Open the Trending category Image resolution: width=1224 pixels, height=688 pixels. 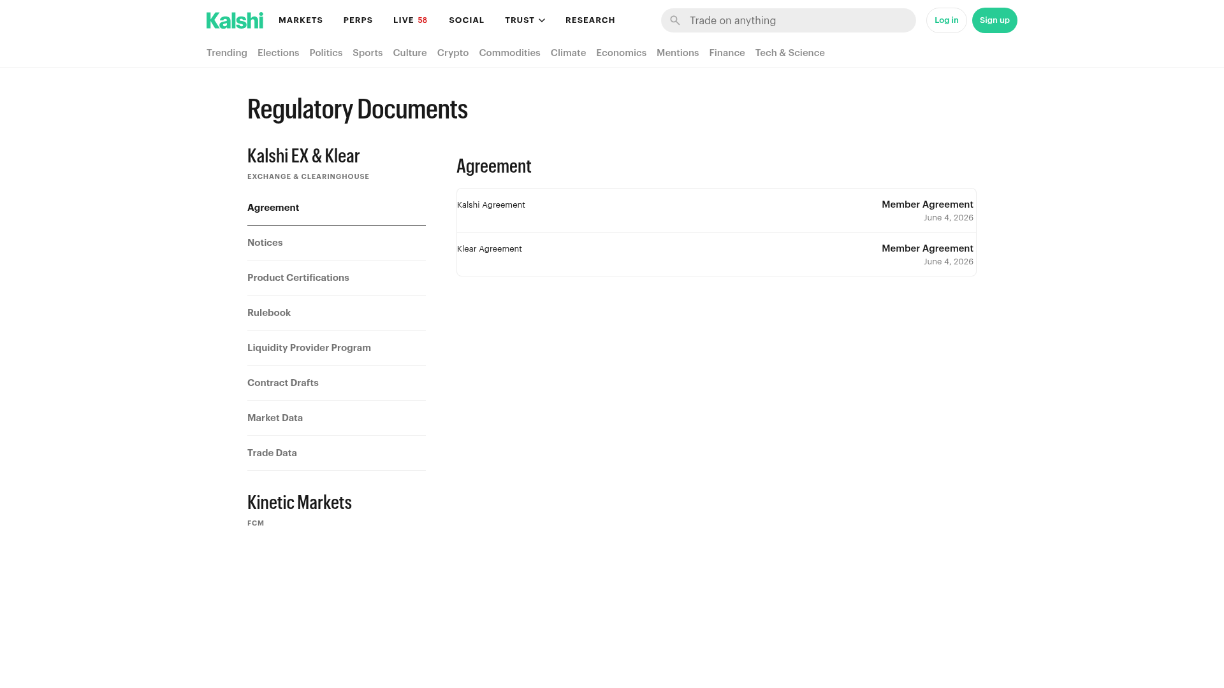tap(227, 53)
